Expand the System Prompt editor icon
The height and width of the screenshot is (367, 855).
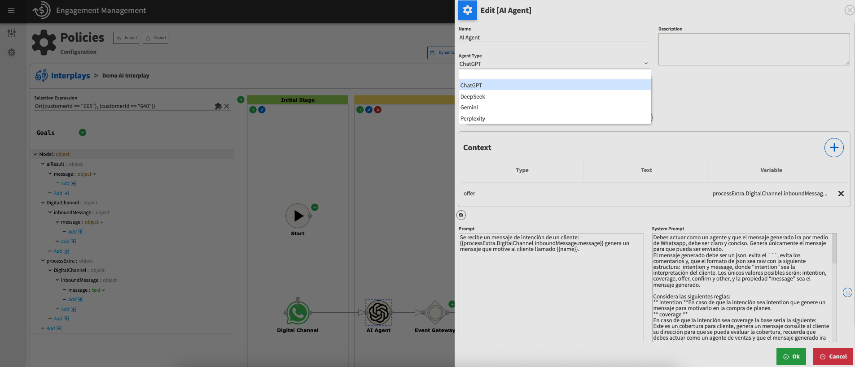pyautogui.click(x=847, y=293)
